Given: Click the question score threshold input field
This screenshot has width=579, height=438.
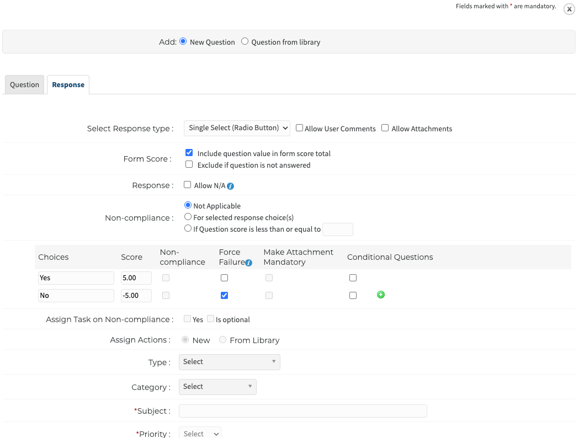Looking at the screenshot, I should tap(338, 229).
